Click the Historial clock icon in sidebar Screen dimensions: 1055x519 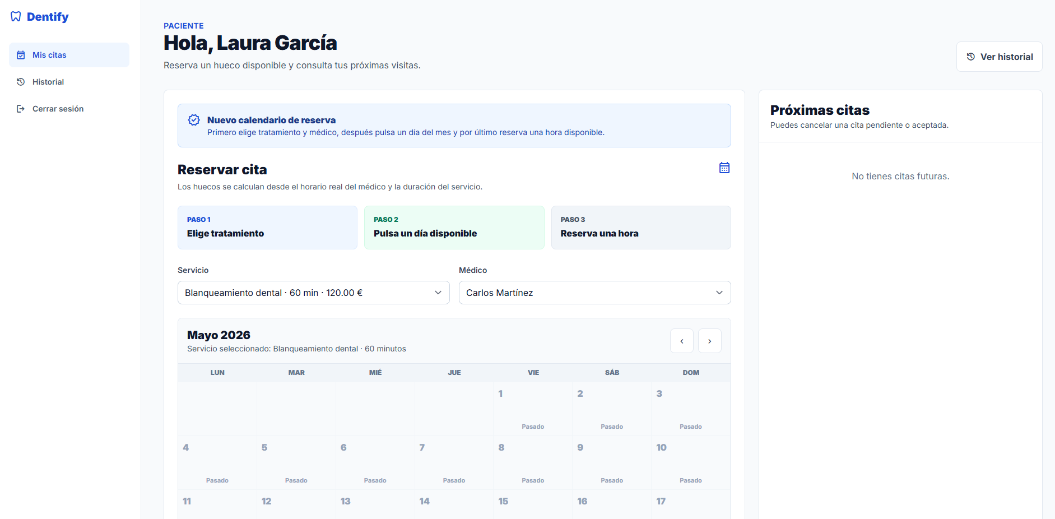click(x=21, y=82)
